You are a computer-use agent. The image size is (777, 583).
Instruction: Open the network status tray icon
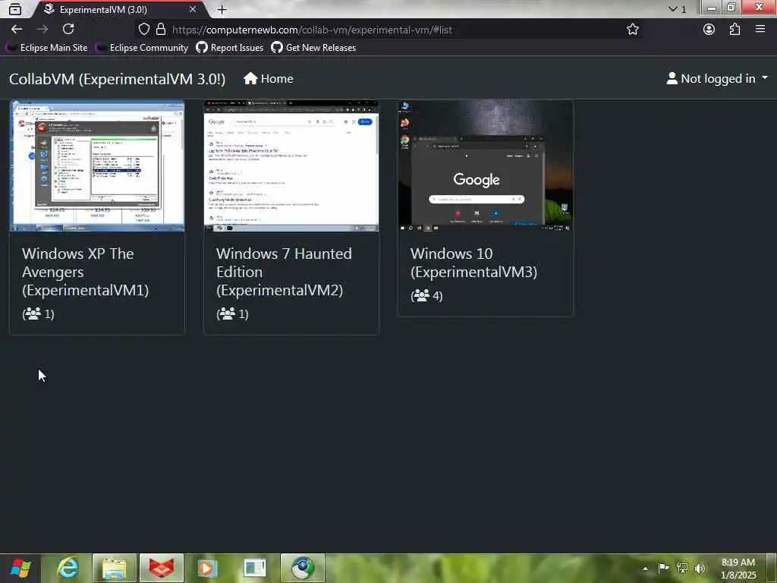click(x=682, y=568)
